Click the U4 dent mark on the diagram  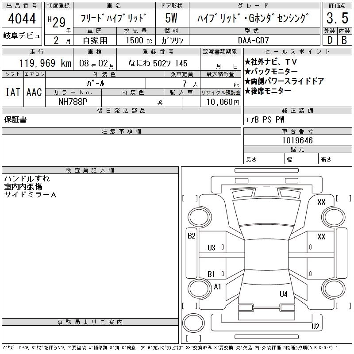point(283,294)
